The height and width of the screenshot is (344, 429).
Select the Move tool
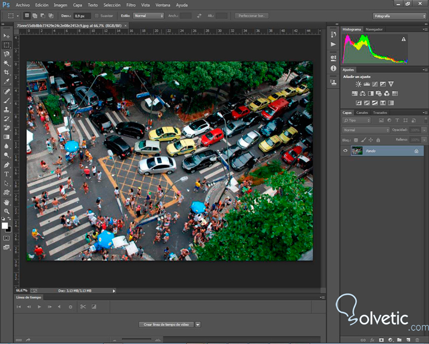coord(7,36)
